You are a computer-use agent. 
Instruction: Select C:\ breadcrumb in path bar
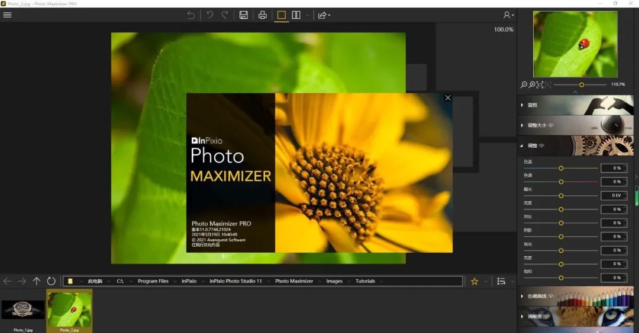pyautogui.click(x=120, y=281)
